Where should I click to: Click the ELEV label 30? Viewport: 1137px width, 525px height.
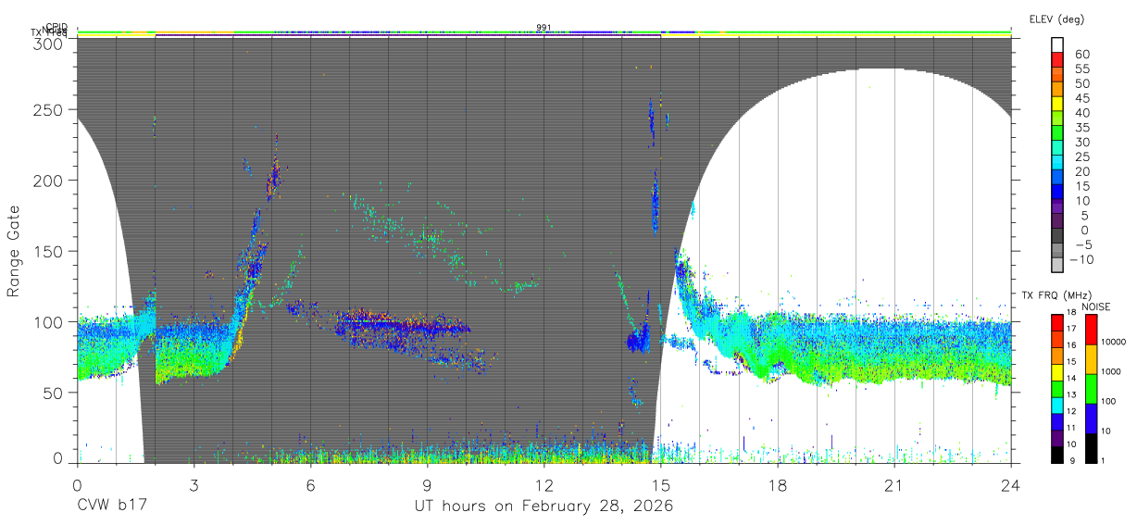pyautogui.click(x=1083, y=142)
